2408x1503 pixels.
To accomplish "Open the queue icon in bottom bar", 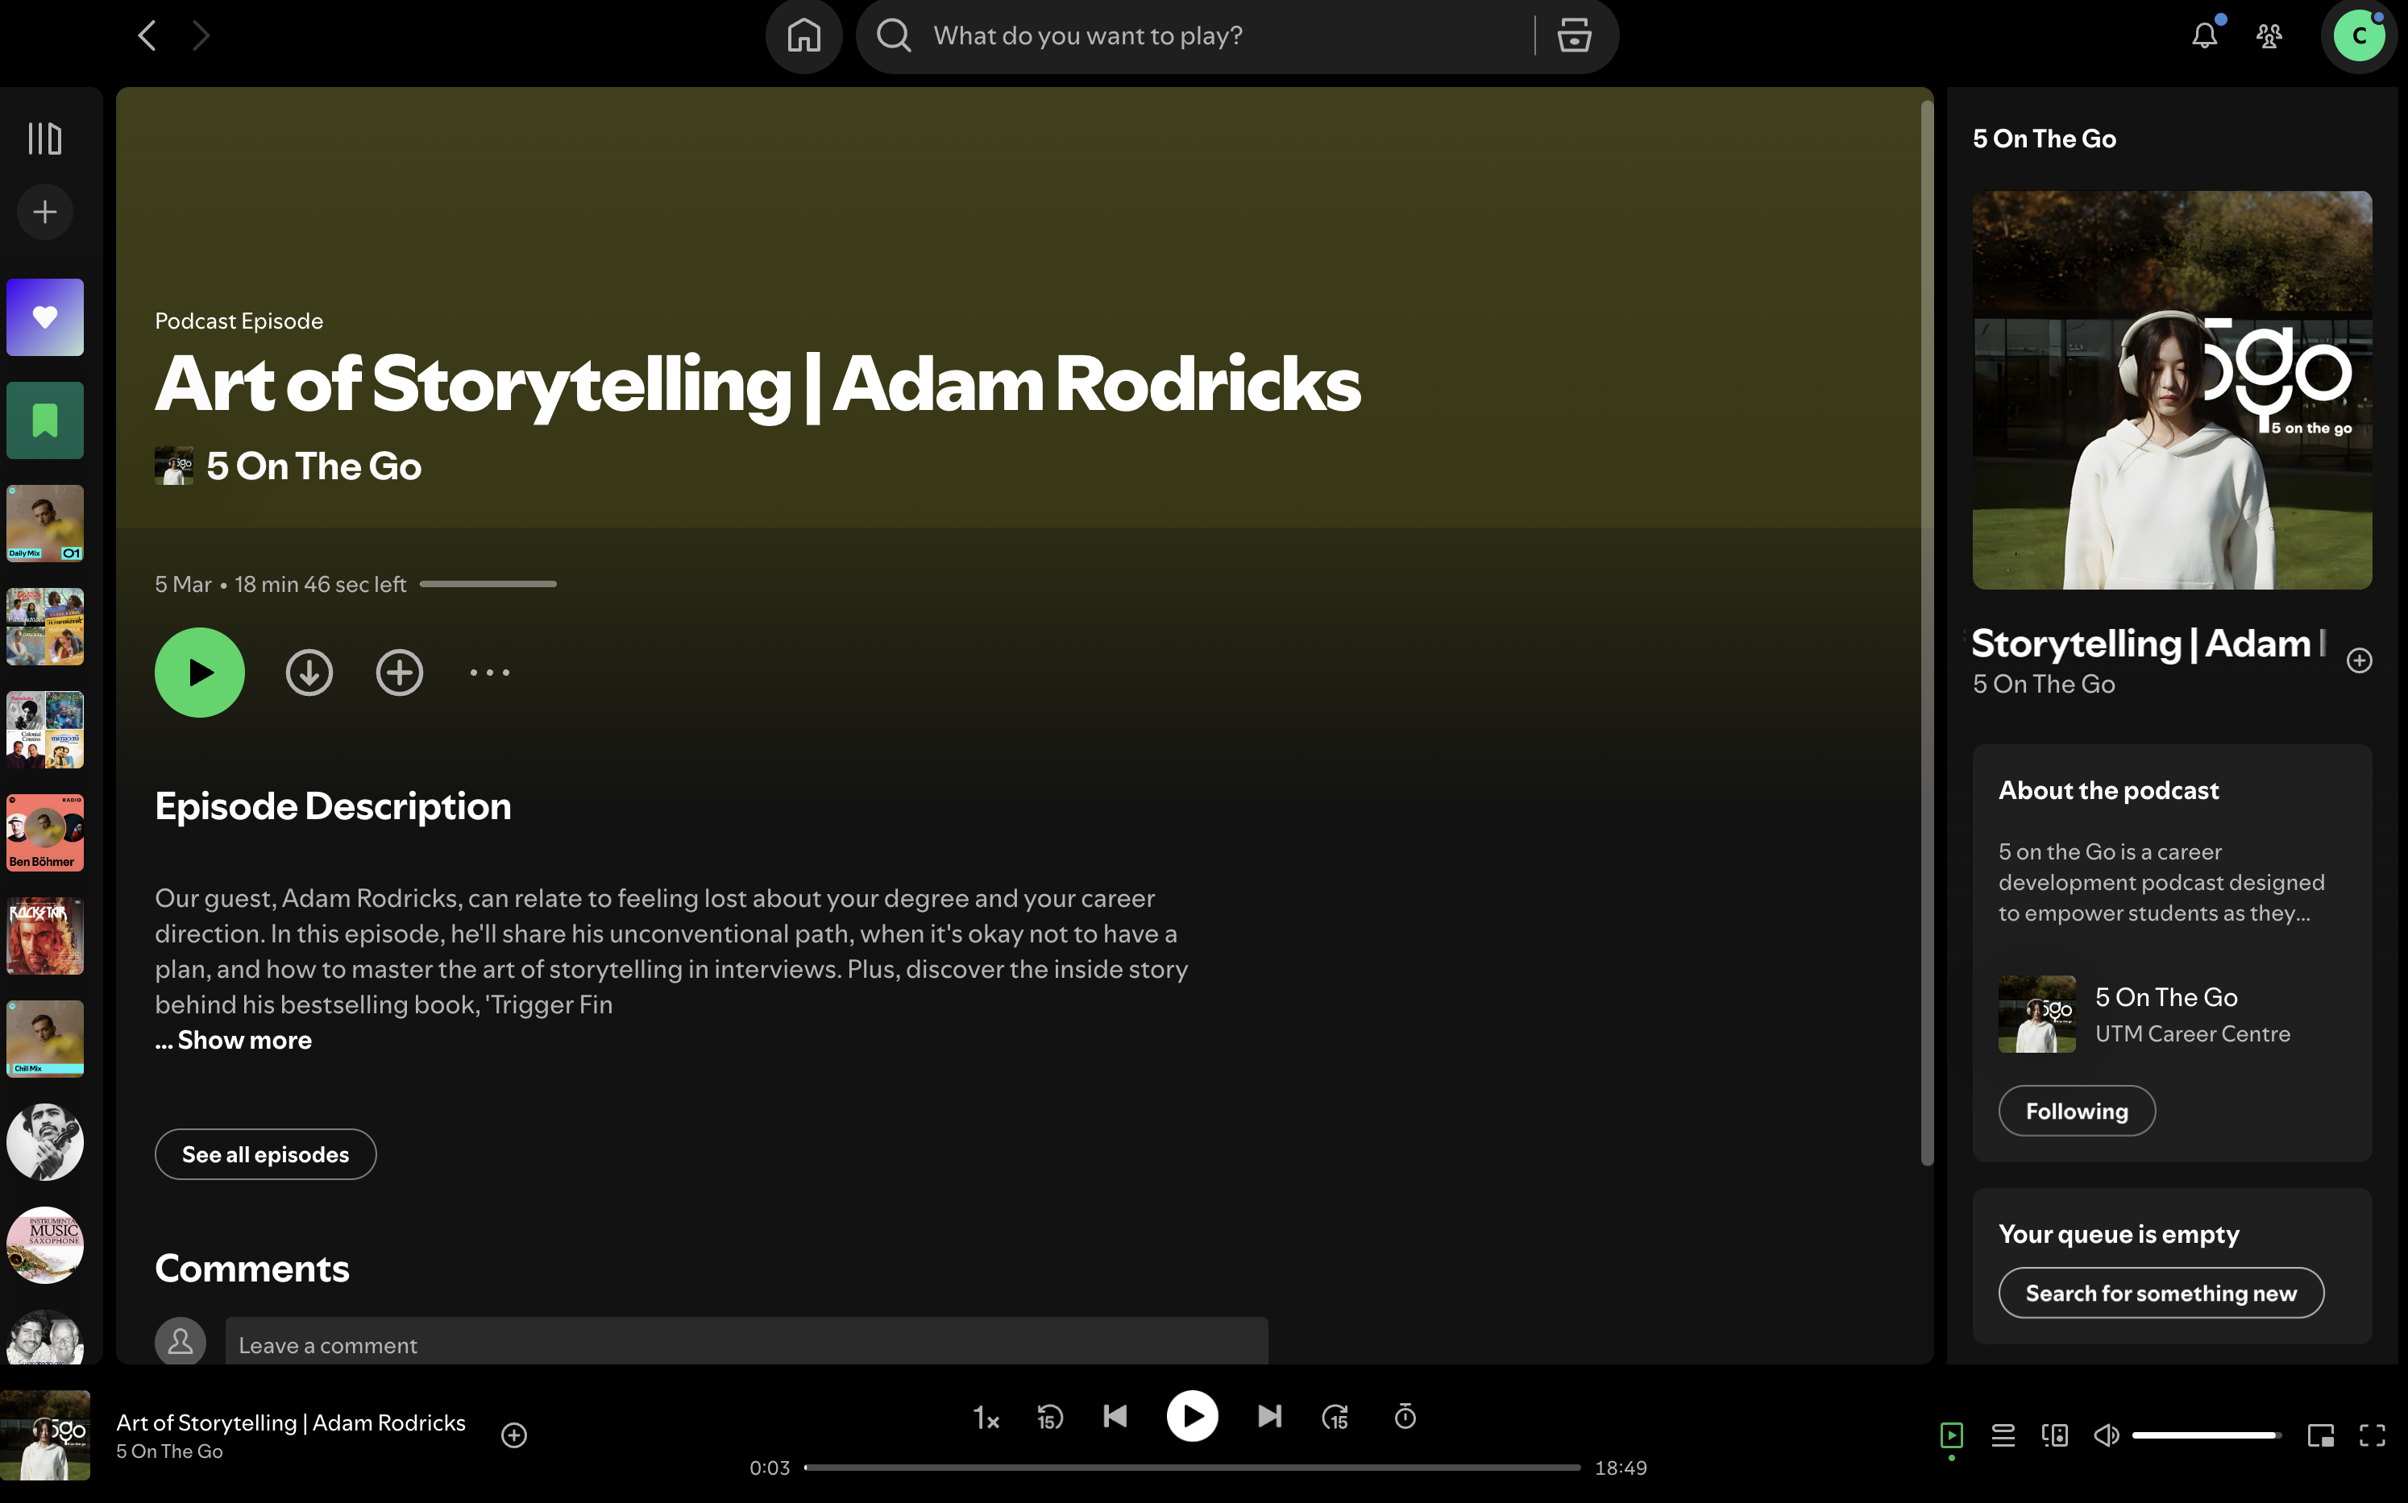I will coord(2003,1435).
